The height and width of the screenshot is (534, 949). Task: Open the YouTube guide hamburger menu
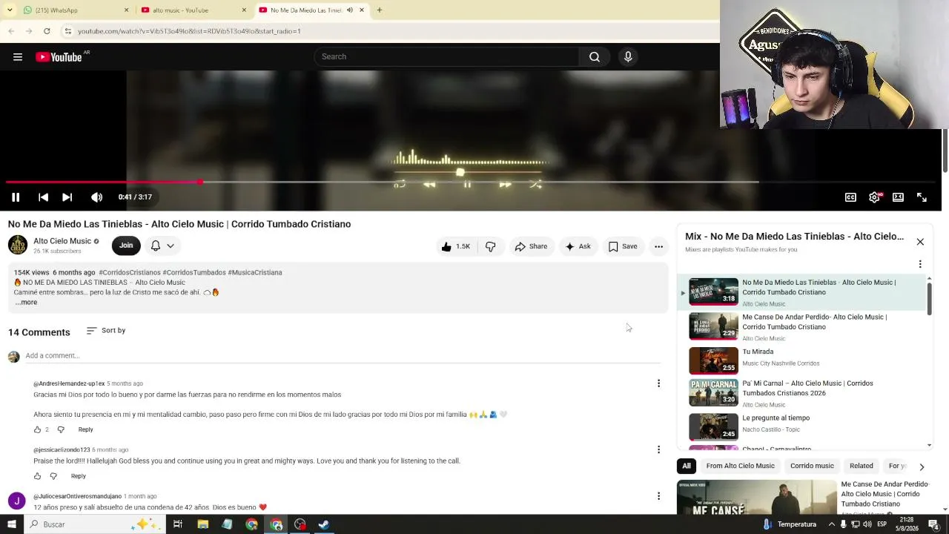point(18,57)
